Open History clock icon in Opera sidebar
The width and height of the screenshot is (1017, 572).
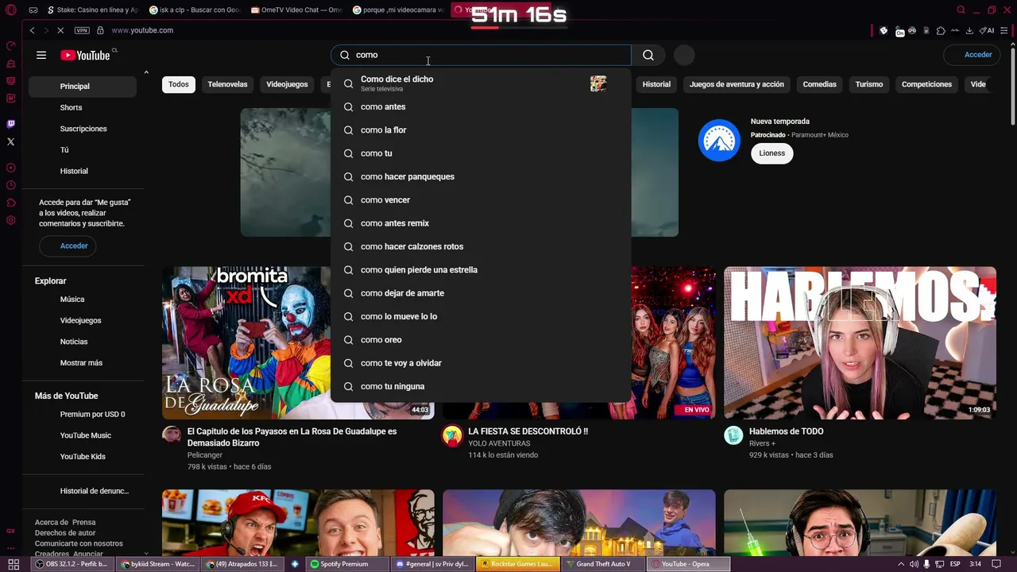click(11, 185)
